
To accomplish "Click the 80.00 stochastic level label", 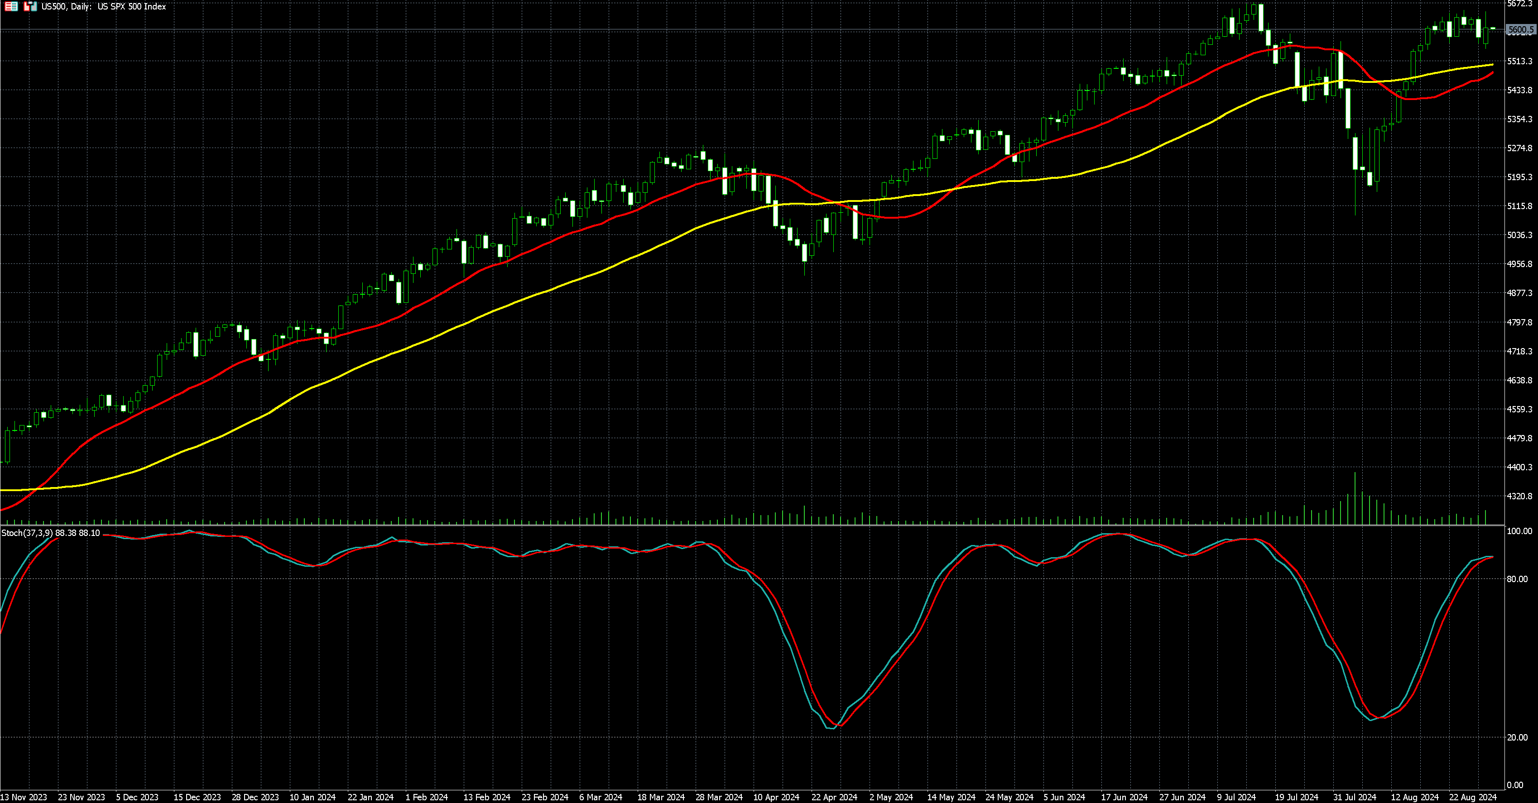I will [x=1518, y=578].
